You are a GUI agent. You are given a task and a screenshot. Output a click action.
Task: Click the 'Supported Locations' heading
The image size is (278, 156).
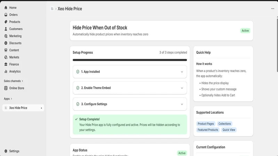tap(210, 112)
